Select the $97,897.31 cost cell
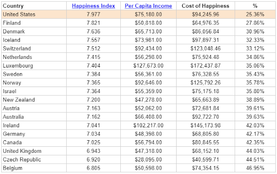 (x=206, y=40)
